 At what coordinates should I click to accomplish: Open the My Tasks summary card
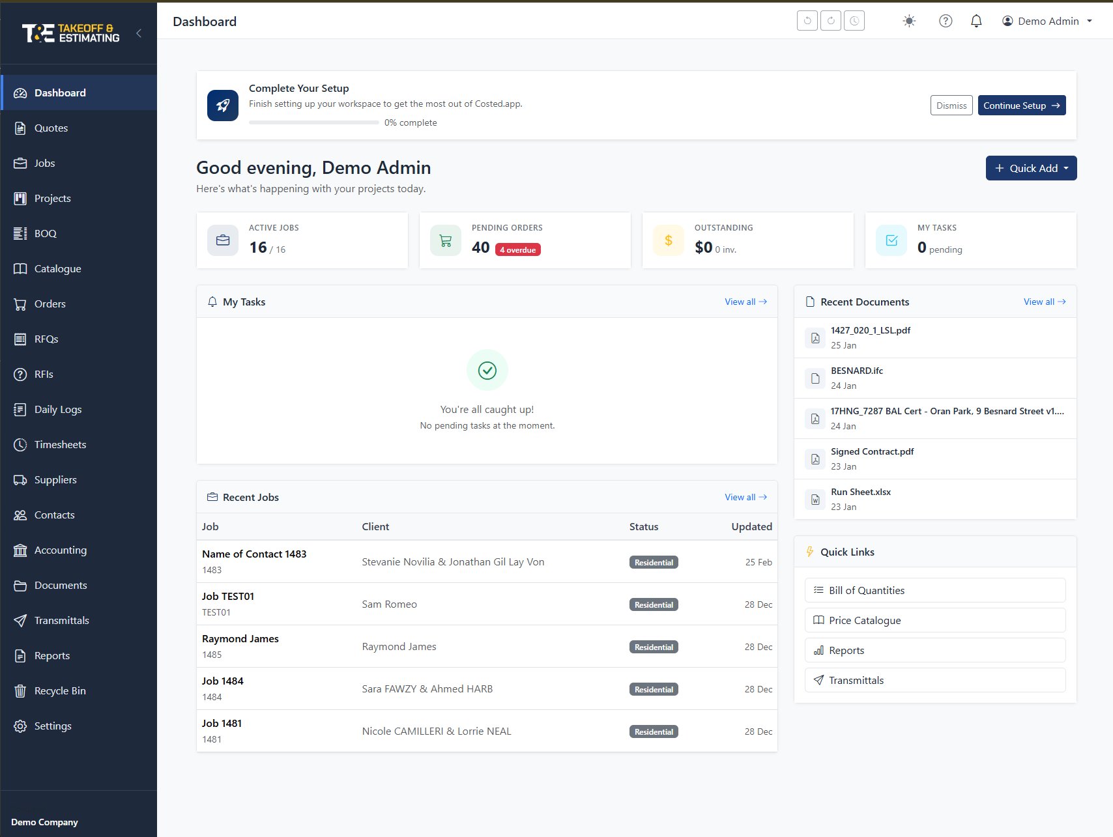pos(971,240)
